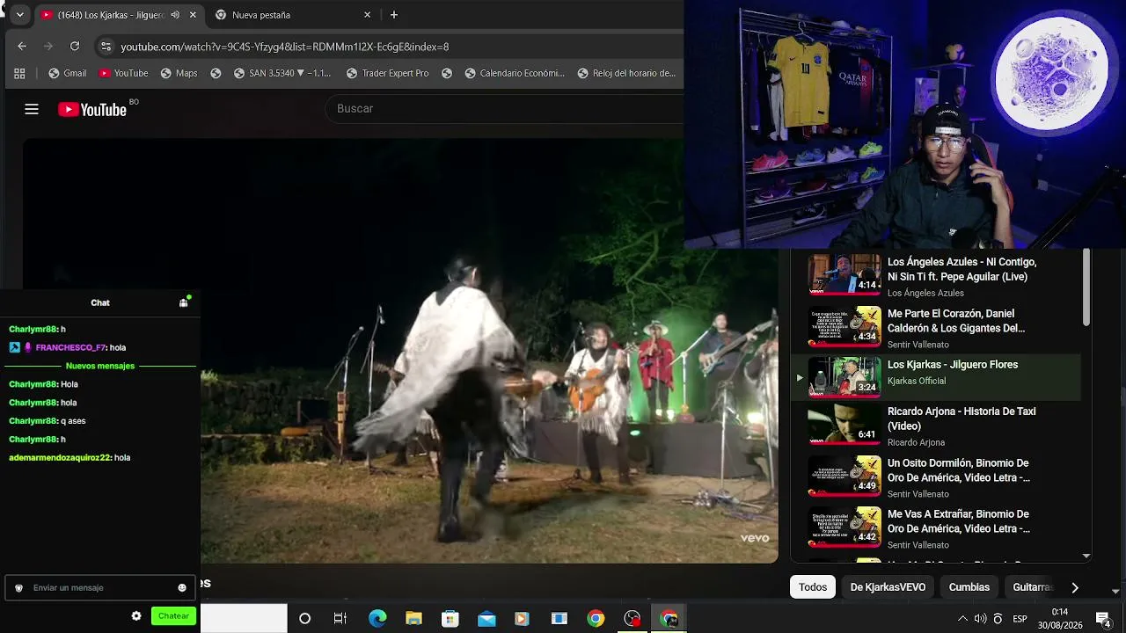Click the chat identity shield icon
The image size is (1126, 633).
click(x=18, y=588)
